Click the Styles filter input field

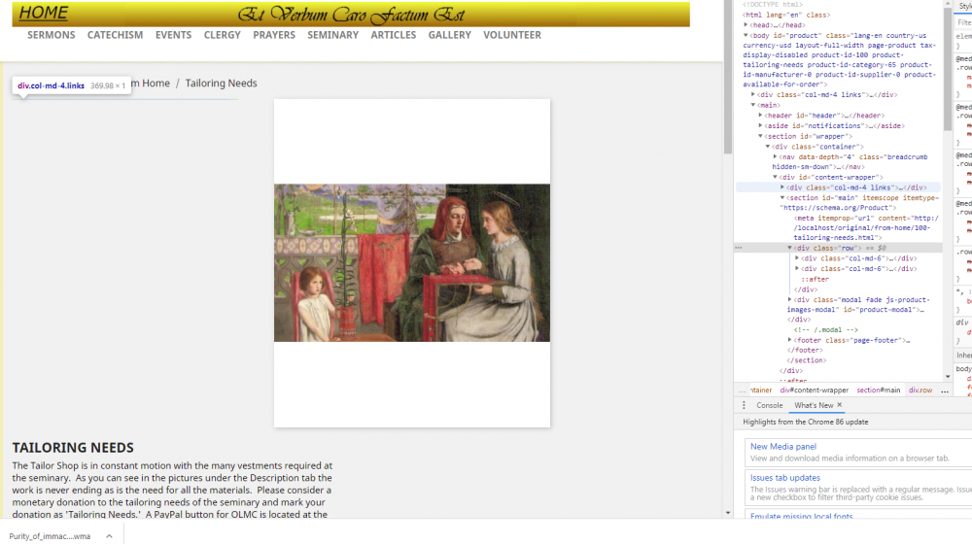tap(964, 22)
